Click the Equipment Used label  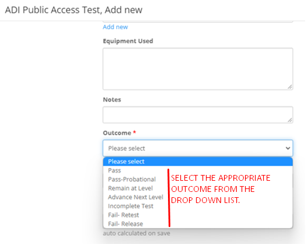click(128, 41)
